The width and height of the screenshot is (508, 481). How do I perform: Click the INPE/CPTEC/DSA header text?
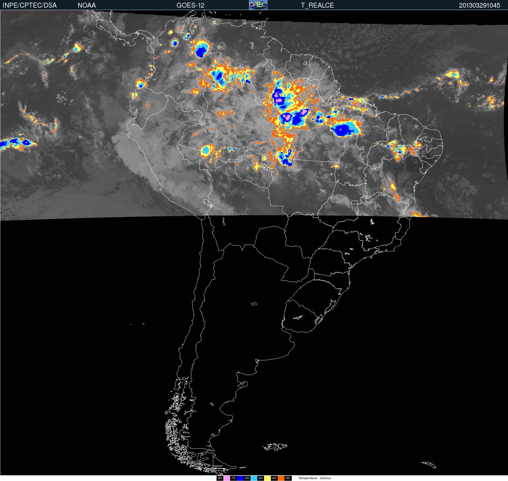pos(30,5)
